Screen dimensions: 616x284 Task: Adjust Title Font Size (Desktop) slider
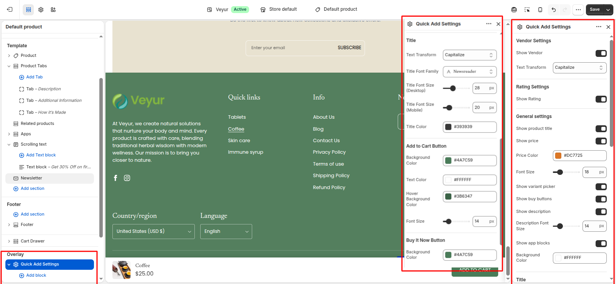456,88
